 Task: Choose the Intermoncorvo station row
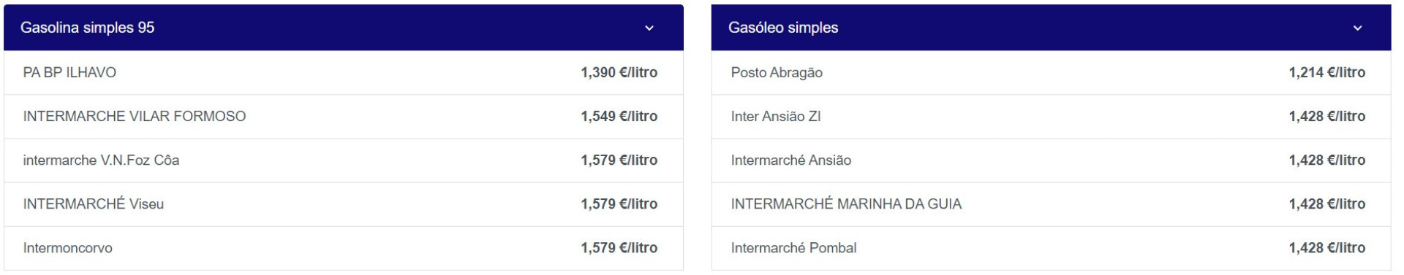pyautogui.click(x=344, y=248)
